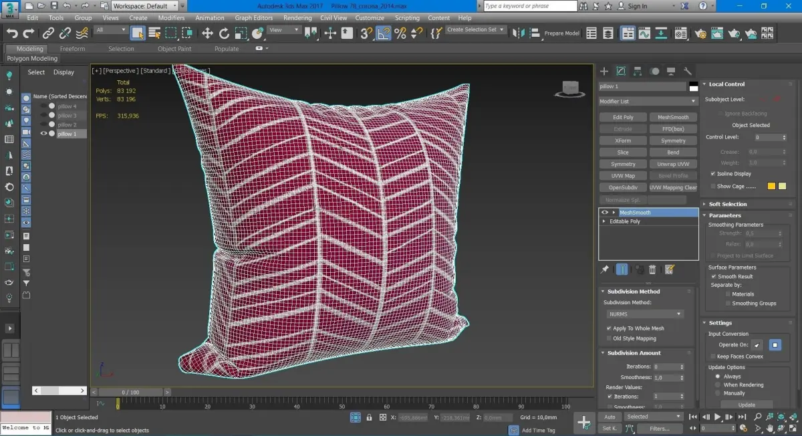Toggle visibility eye of pillow 1

(x=44, y=134)
